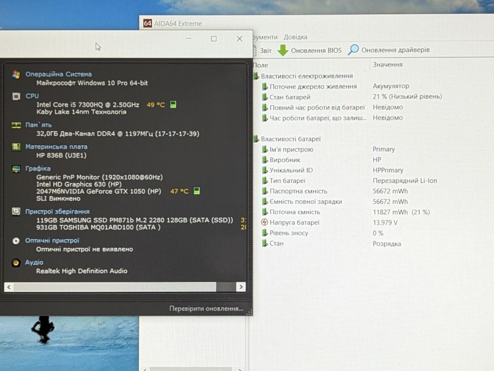Image resolution: width=494 pixels, height=371 pixels.
Task: Click the horizontal scrollbar thumb in Speccy
Action: tap(115, 287)
